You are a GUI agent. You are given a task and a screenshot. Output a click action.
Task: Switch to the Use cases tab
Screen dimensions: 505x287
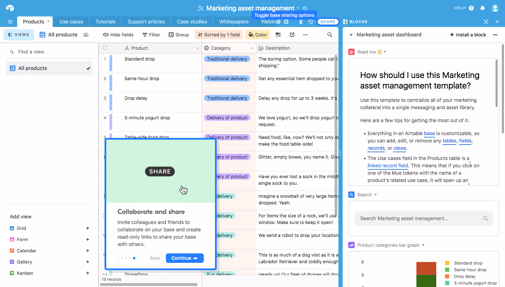[x=71, y=22]
